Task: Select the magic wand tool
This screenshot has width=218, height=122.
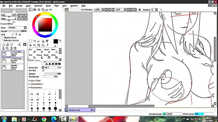Action: point(38,41)
